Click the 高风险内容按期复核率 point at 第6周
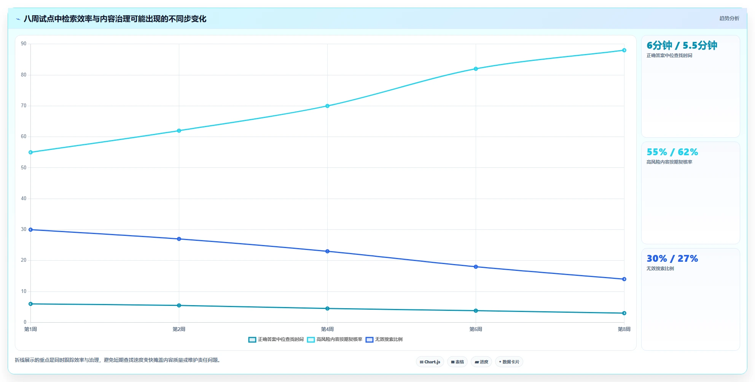This screenshot has width=755, height=382. click(476, 69)
